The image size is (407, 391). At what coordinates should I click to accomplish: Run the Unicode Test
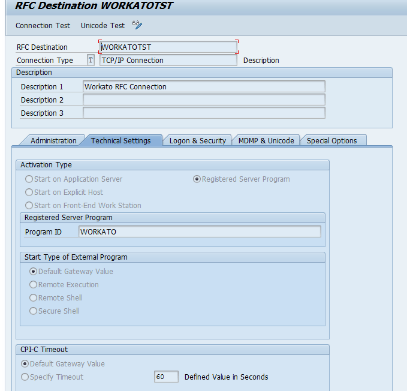point(102,26)
